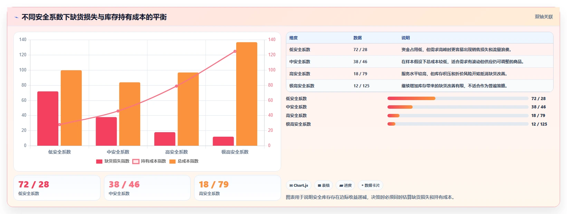Click the 说明 table column header
The image size is (567, 214).
coord(405,38)
